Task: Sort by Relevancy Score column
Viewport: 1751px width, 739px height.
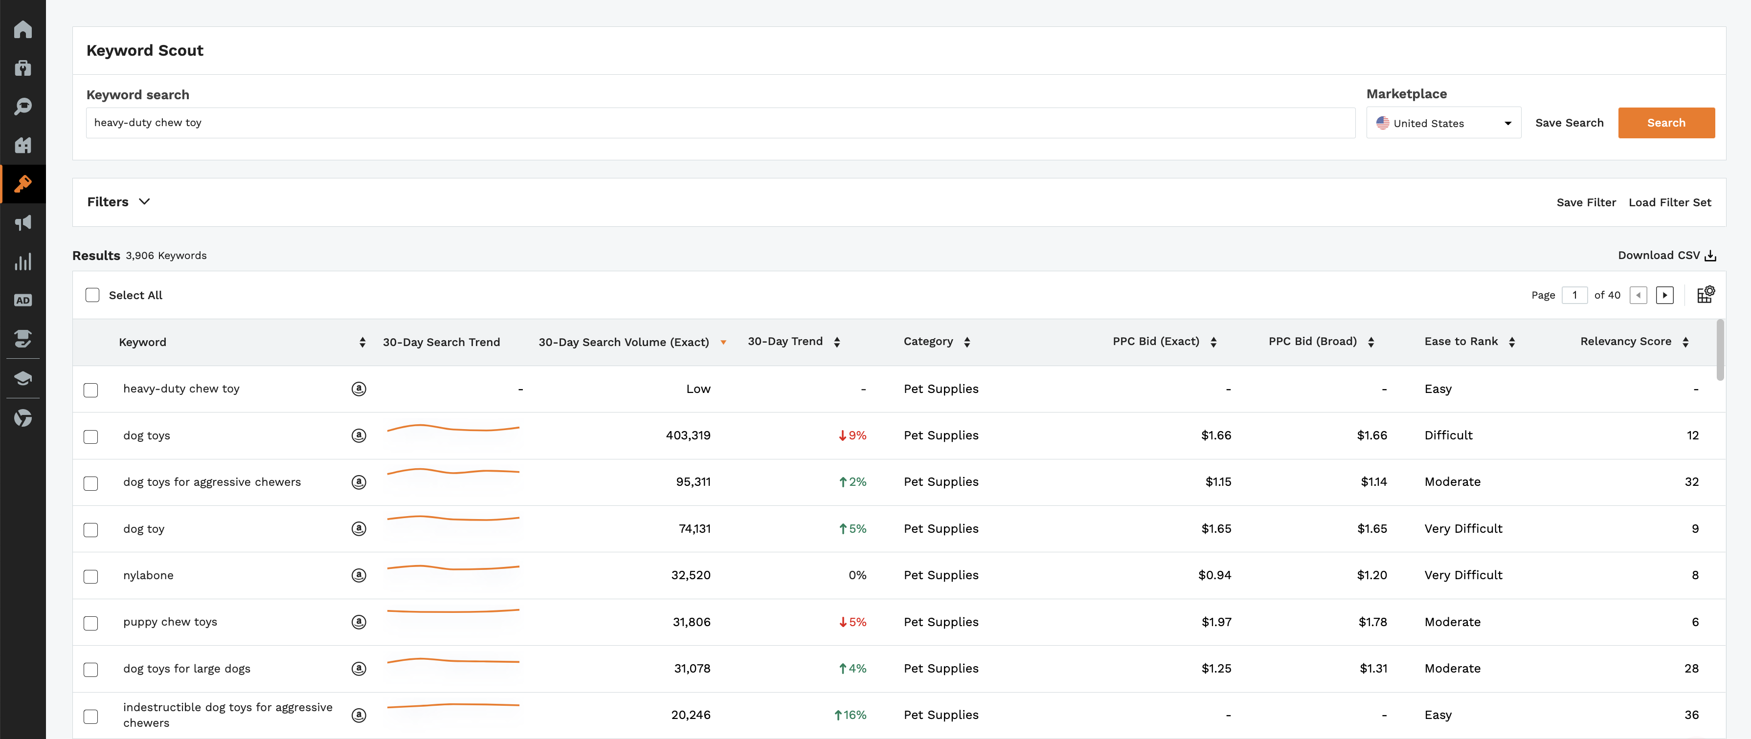Action: [1634, 342]
